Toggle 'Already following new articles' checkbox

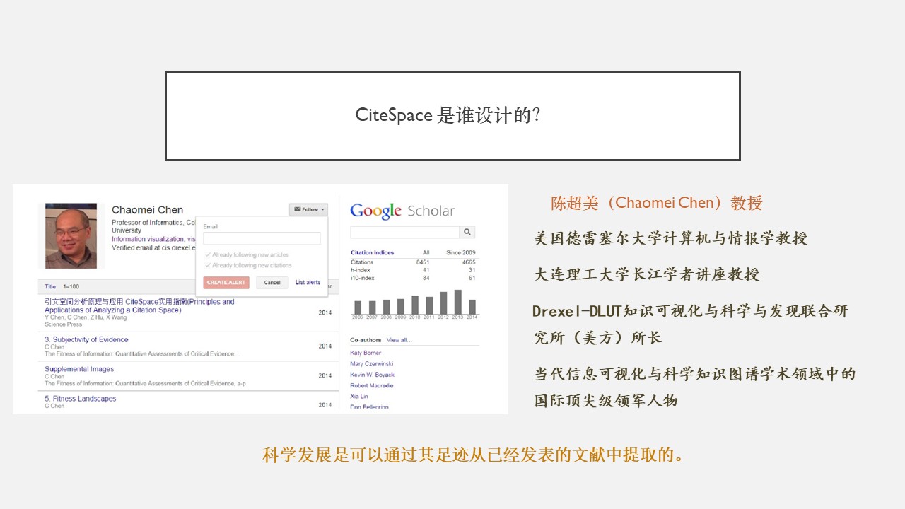click(207, 255)
